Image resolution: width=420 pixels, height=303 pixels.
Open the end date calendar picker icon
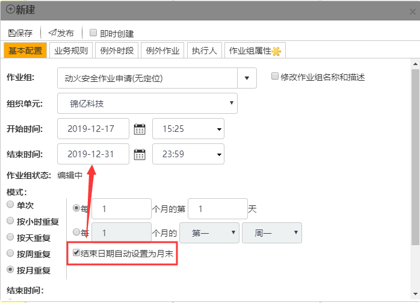click(140, 154)
